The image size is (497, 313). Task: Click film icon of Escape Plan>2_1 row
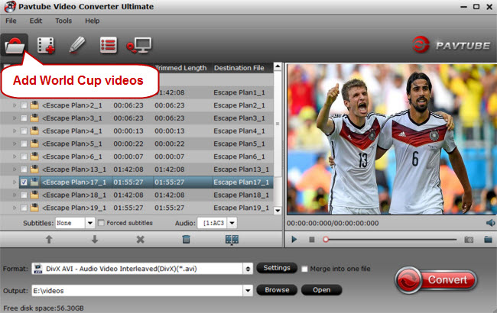[x=34, y=105]
